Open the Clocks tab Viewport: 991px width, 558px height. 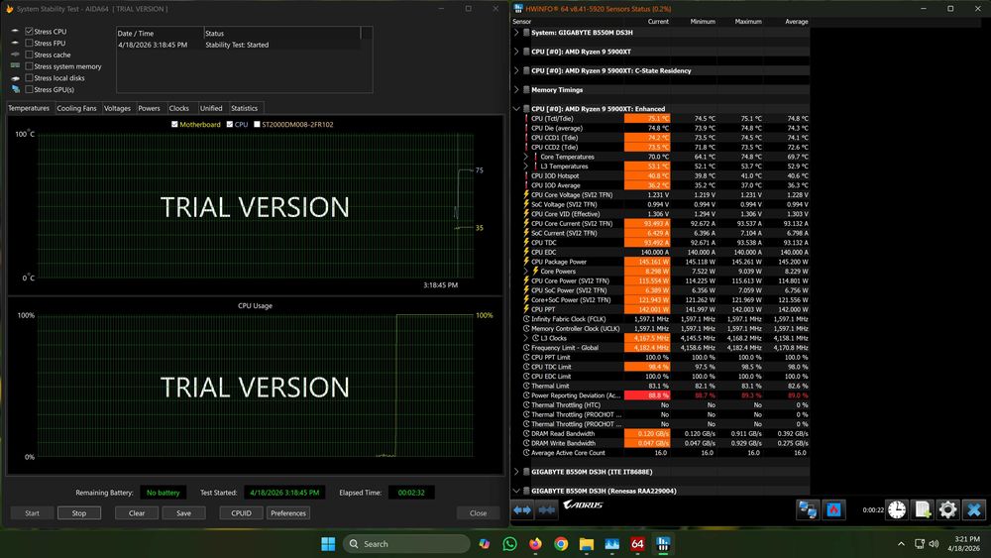178,108
